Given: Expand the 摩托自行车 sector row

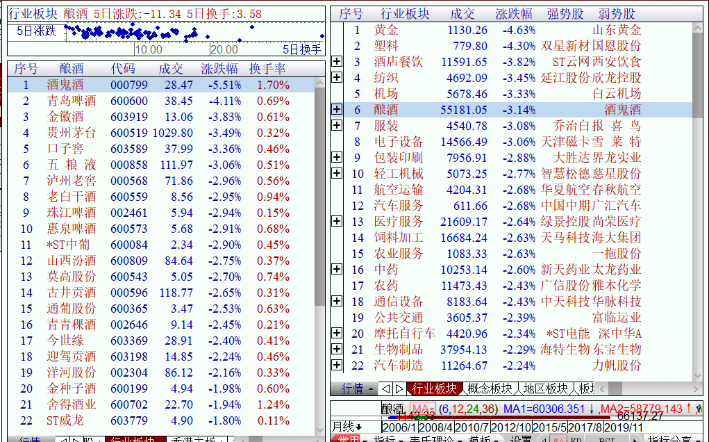Looking at the screenshot, I should pyautogui.click(x=337, y=334).
